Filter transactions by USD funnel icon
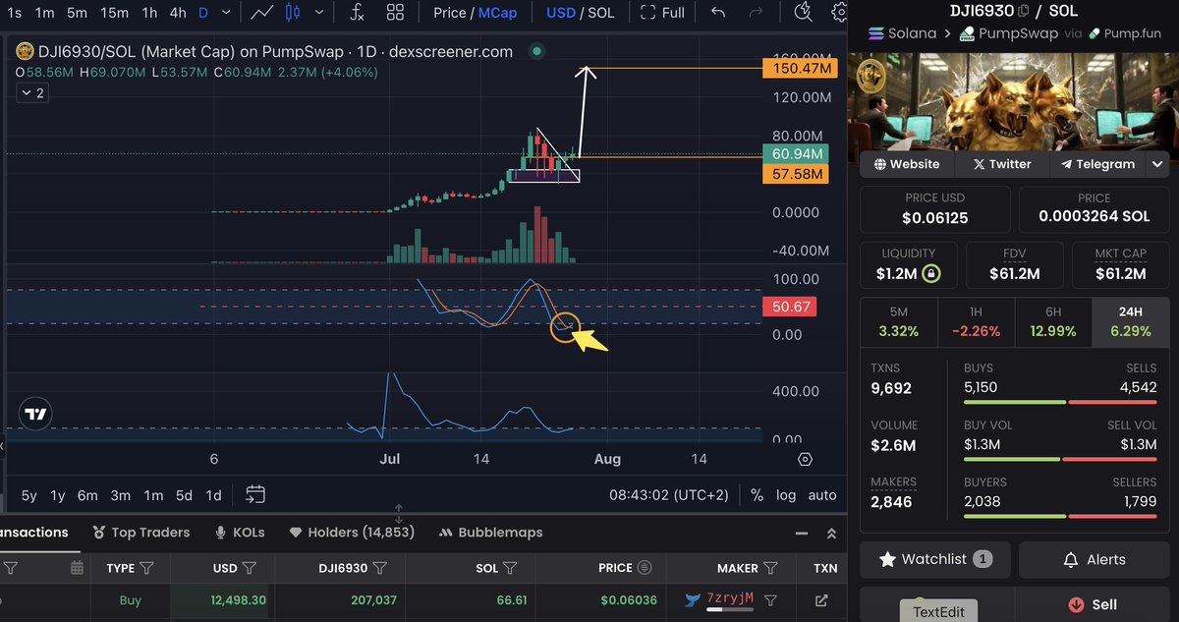 pyautogui.click(x=250, y=567)
